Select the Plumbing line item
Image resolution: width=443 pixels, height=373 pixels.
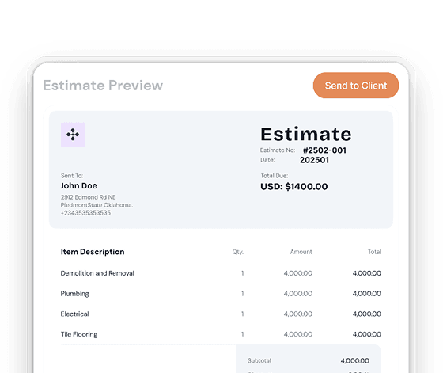point(221,294)
